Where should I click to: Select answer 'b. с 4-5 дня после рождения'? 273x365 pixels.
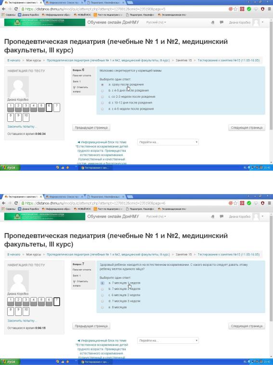(102, 91)
